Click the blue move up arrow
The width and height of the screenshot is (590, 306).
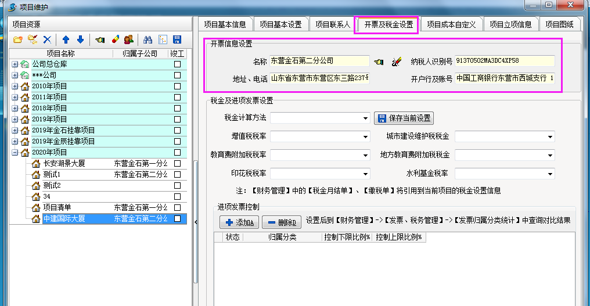(66, 39)
